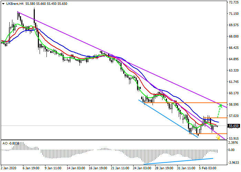241x172 pixels.
Task: Open the chart dropdown triangle beside UKBrent
Action: click(x=3, y=3)
